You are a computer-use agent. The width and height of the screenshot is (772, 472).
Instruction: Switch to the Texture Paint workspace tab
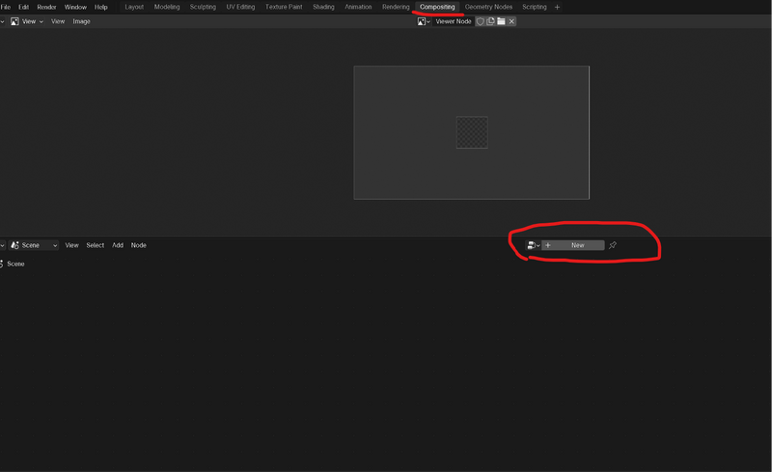click(284, 7)
